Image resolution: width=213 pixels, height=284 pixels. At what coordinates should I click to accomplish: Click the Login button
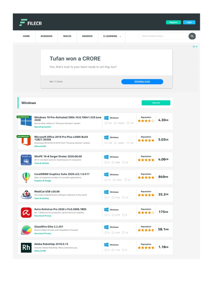coord(189,22)
